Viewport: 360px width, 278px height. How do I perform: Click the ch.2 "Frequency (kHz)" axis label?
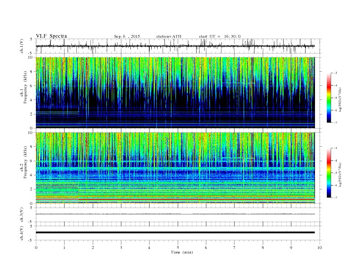pyautogui.click(x=25, y=162)
